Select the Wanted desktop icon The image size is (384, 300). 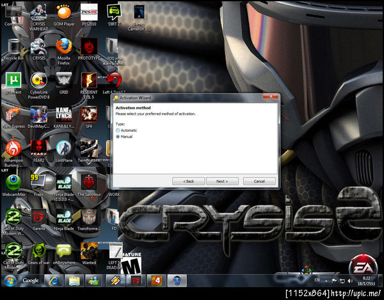tap(89, 254)
